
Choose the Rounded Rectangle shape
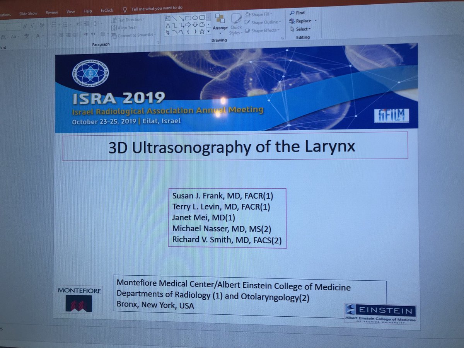click(x=202, y=18)
